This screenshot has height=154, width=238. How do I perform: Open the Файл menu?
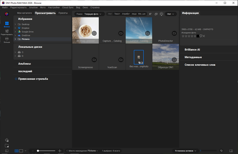pyautogui.click(x=5, y=7)
